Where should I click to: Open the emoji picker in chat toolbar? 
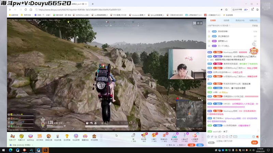click(x=209, y=137)
